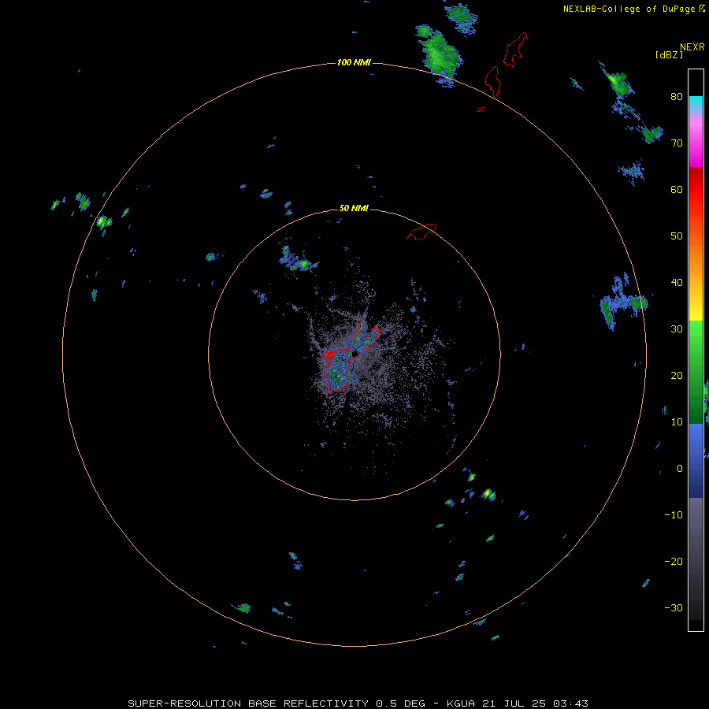This screenshot has height=709, width=709.
Task: Click the Rota island outline near 50 NMI ring
Action: click(421, 232)
